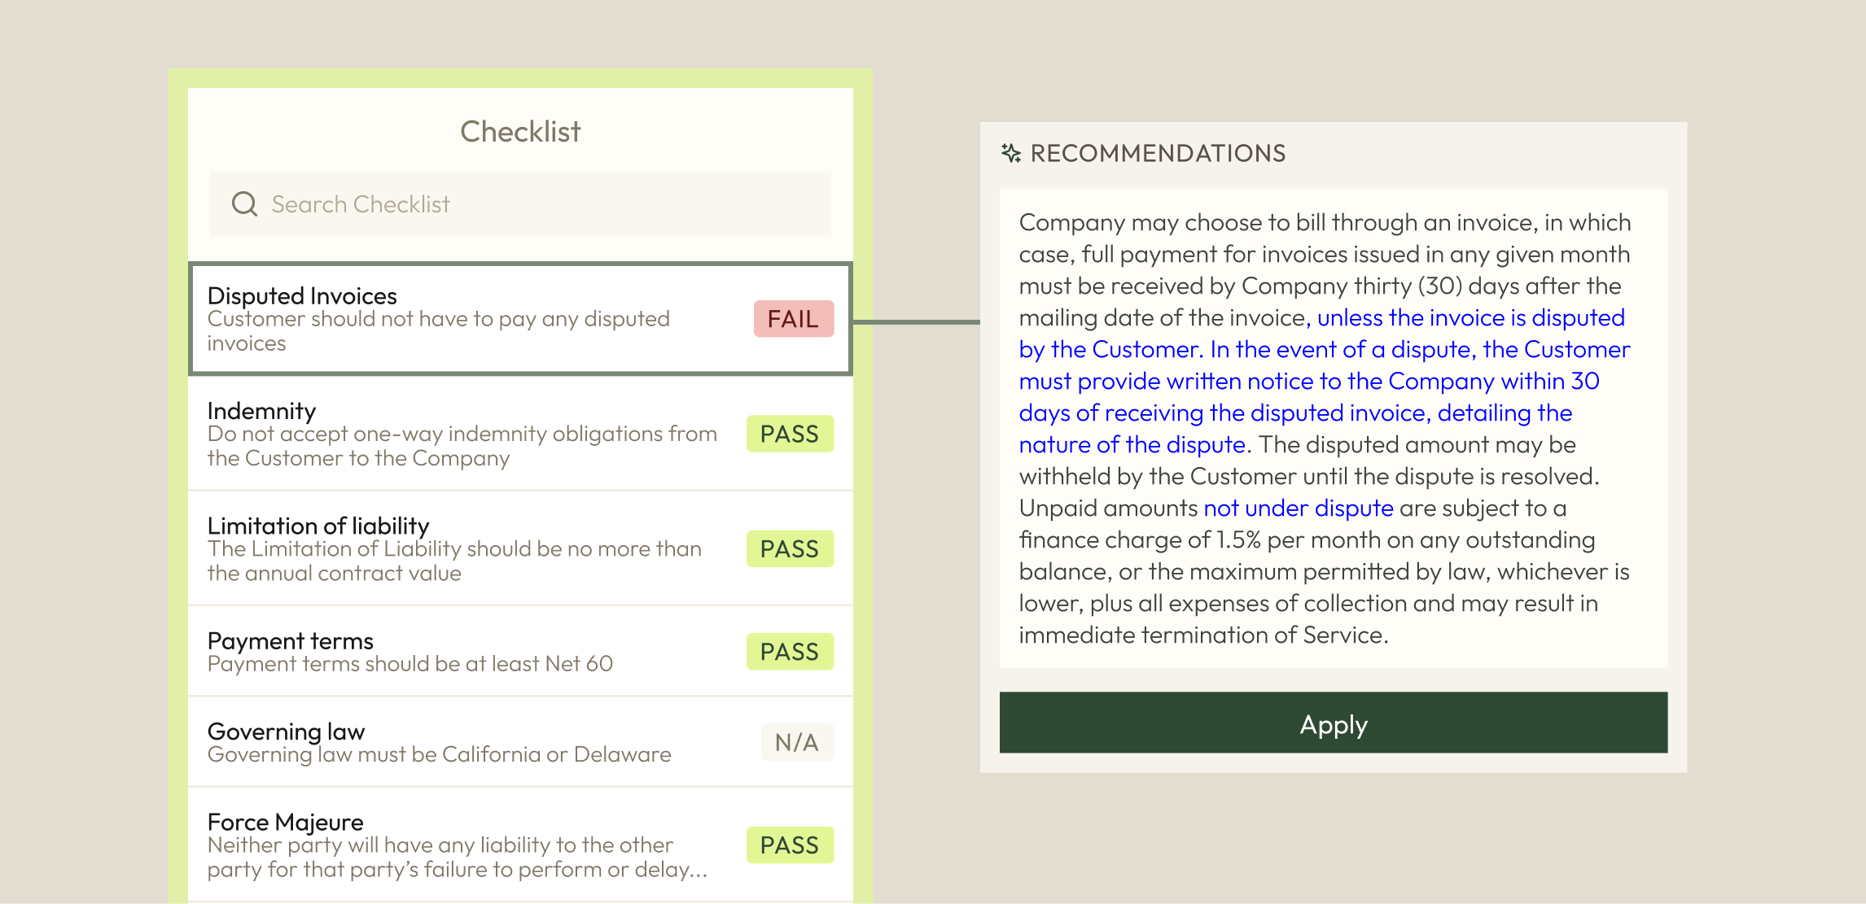1866x904 pixels.
Task: Click the blue dispute clause hyperlink text
Action: click(x=1319, y=381)
